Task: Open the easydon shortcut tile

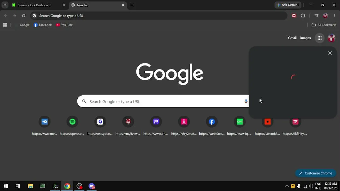Action: point(100,121)
